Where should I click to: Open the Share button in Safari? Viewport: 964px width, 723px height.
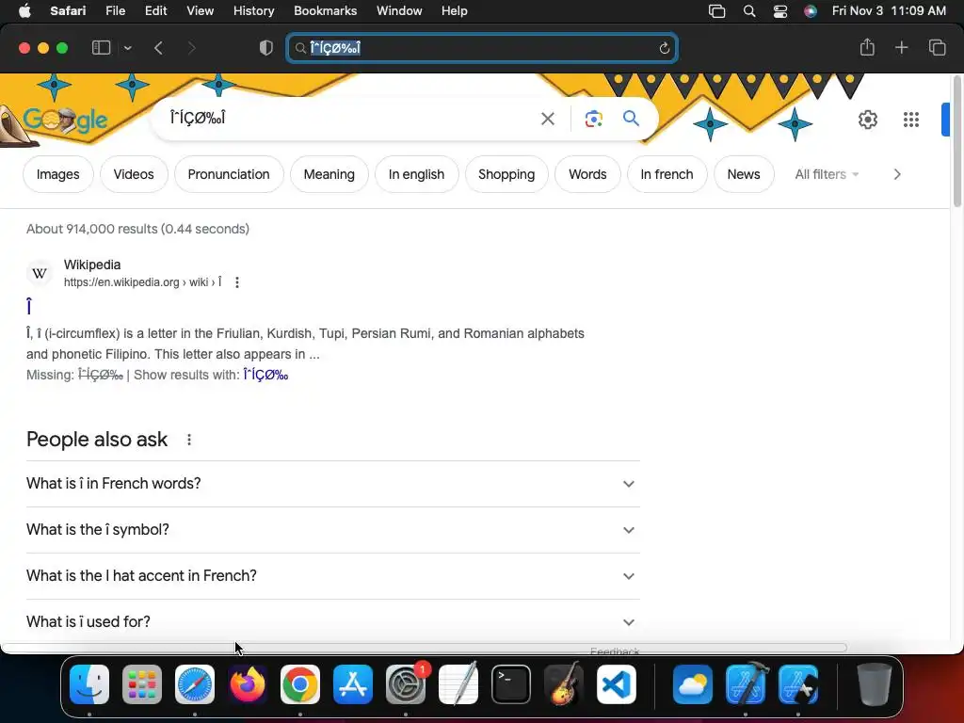tap(867, 47)
